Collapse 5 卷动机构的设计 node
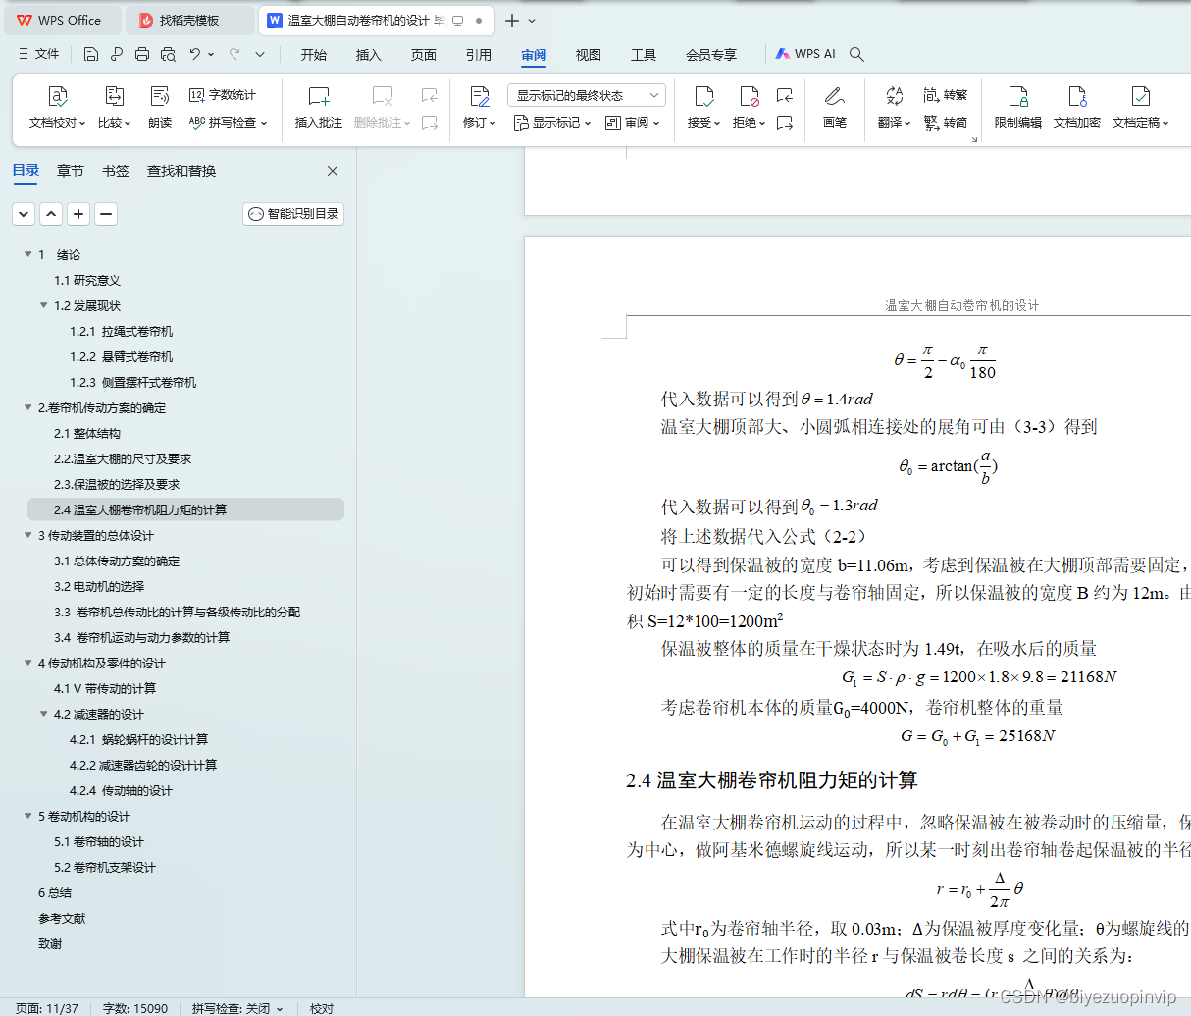 (28, 816)
